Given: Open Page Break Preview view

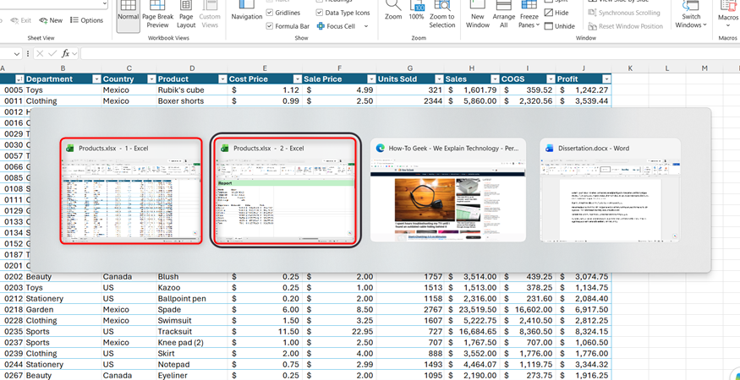Looking at the screenshot, I should coord(158,15).
